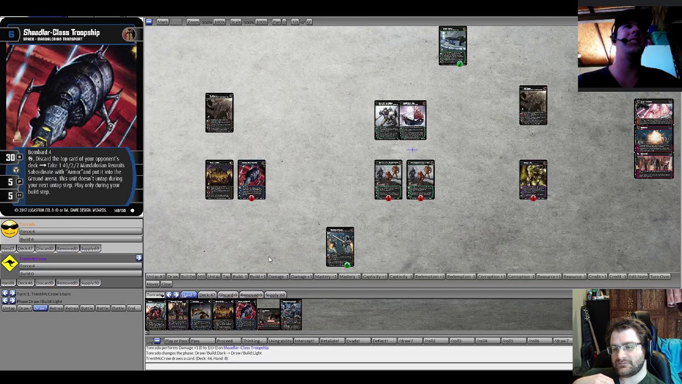682x384 pixels.
Task: Collapse the top toolbar with blue minus icon
Action: [149, 22]
